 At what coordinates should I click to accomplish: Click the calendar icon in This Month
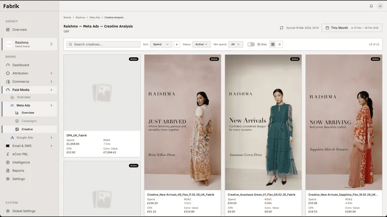click(327, 28)
